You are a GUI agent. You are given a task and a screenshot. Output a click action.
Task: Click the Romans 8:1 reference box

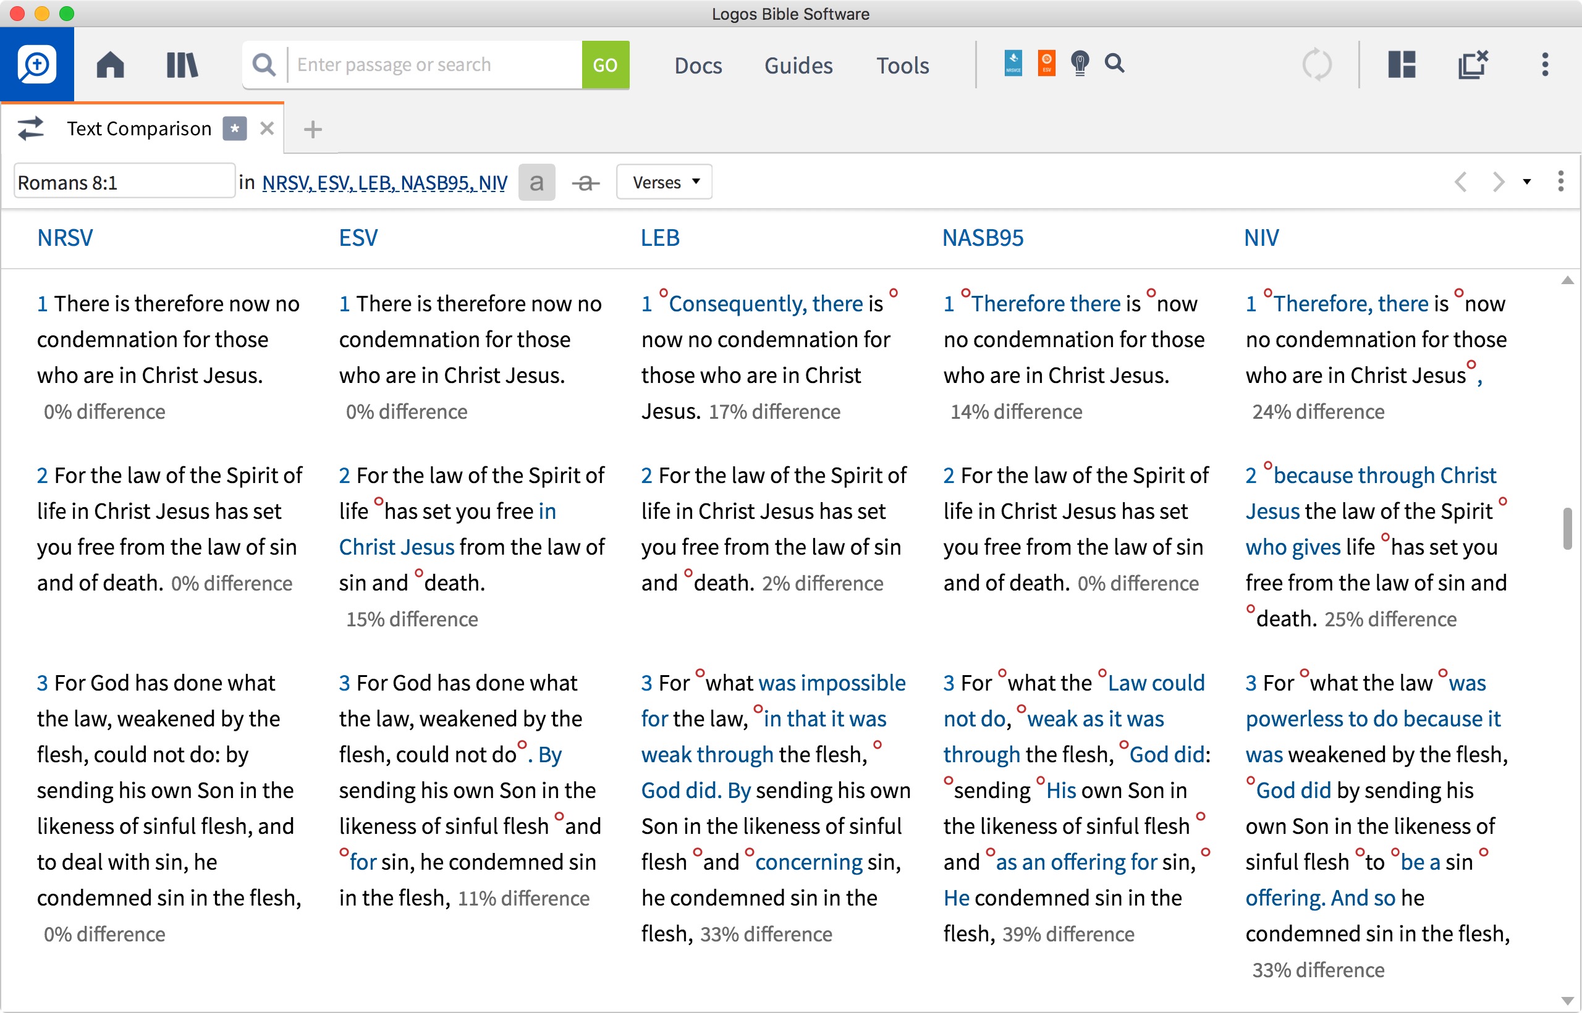click(124, 182)
